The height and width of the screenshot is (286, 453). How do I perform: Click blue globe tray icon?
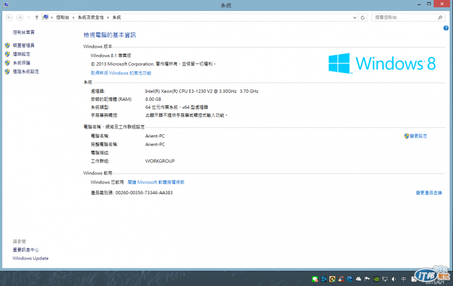[x=350, y=279]
